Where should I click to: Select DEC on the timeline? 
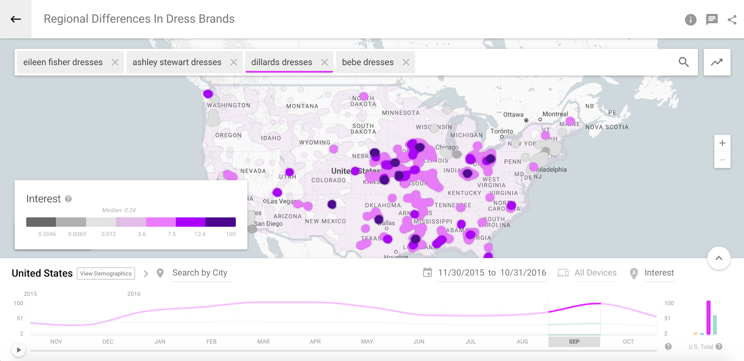tap(108, 341)
